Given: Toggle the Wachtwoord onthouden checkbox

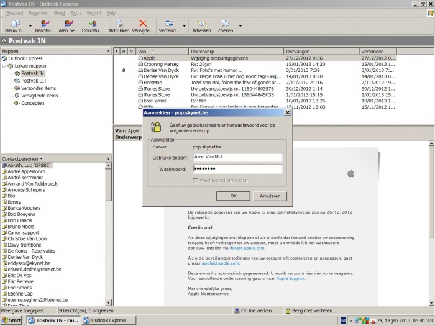Looking at the screenshot, I should pos(195,180).
